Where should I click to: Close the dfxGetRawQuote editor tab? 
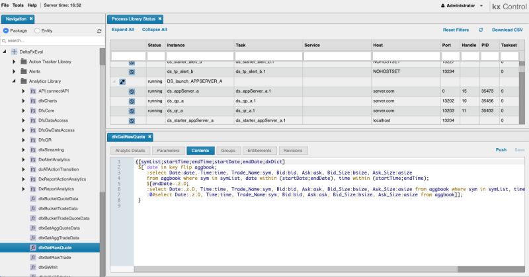(x=149, y=137)
